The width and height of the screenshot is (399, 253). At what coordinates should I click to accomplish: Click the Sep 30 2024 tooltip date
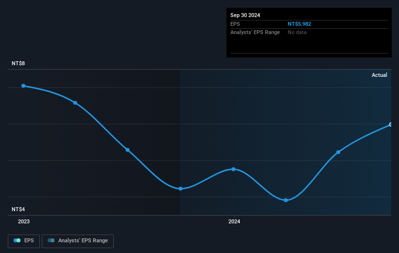tap(245, 15)
